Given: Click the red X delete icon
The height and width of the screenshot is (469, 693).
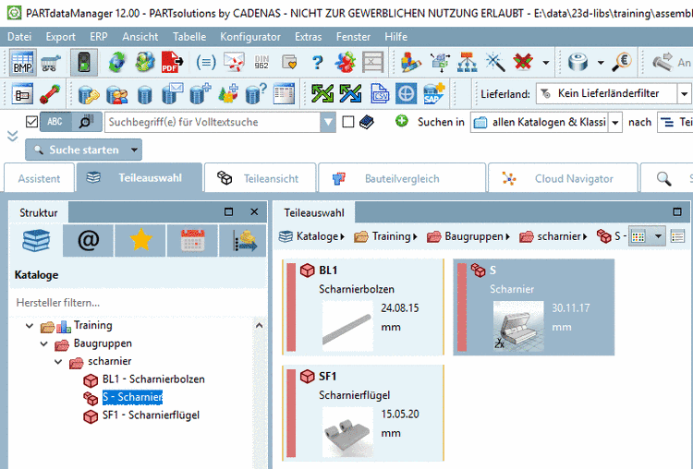Looking at the screenshot, I should 523,62.
